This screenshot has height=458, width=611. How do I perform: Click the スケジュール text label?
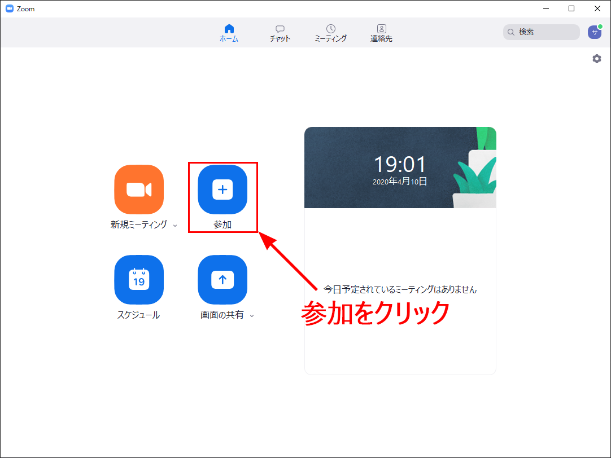(138, 315)
